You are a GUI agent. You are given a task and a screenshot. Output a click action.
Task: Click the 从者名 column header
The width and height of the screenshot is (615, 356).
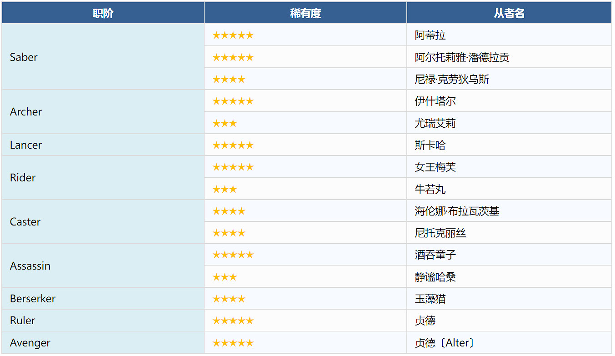[509, 13]
